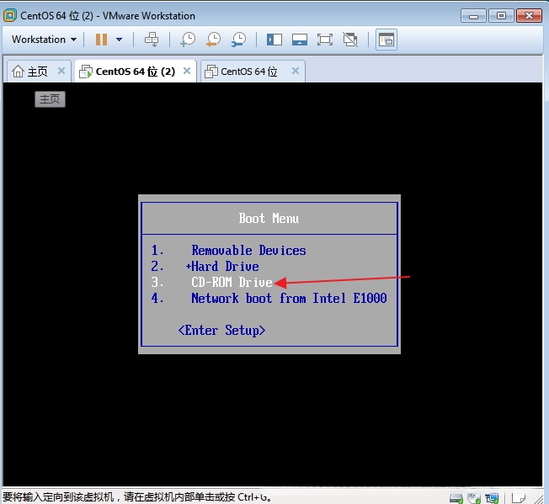
Task: Click the console view icon
Action: tap(386, 40)
